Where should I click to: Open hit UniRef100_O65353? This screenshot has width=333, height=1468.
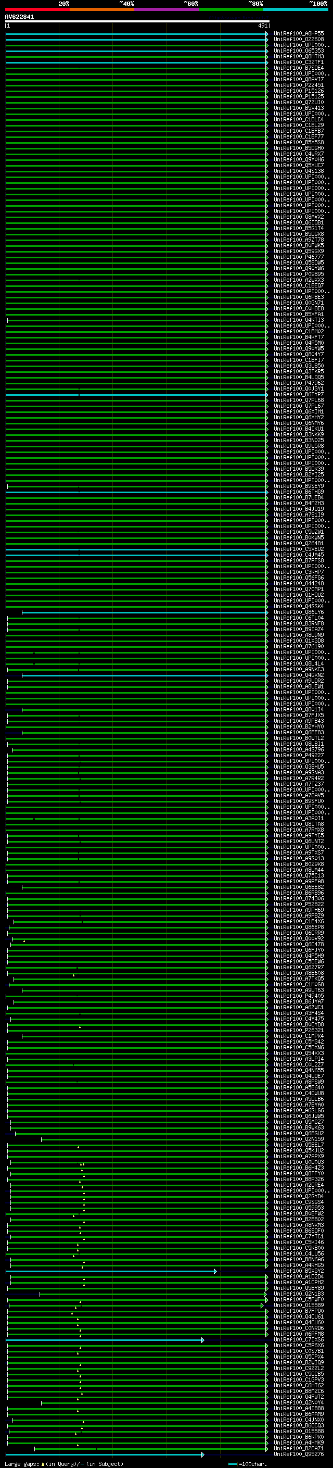point(299,51)
